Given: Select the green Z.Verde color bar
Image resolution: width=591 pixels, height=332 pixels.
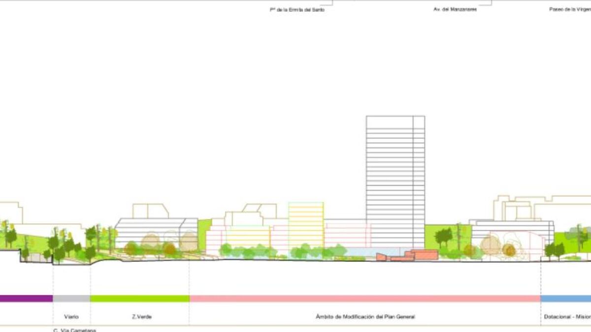Looking at the screenshot, I should [x=139, y=299].
